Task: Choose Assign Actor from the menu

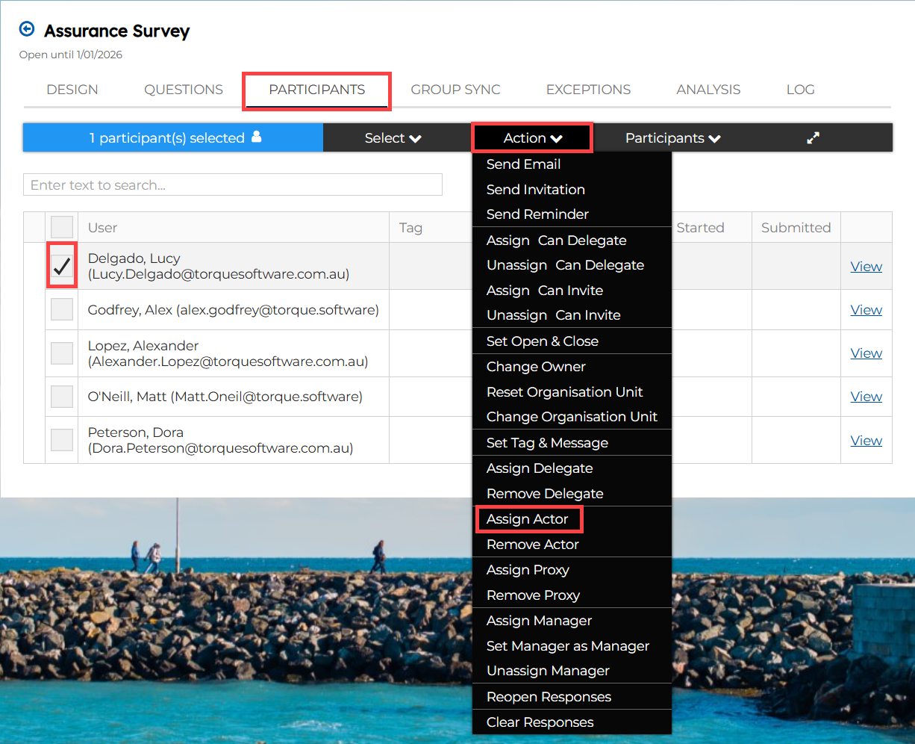Action: 528,519
